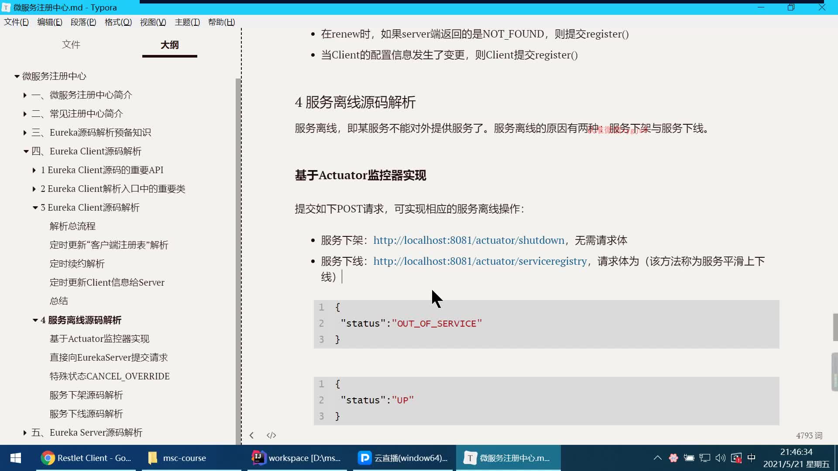This screenshot has height=471, width=838.
Task: Click the volume icon in system tray
Action: [x=721, y=457]
